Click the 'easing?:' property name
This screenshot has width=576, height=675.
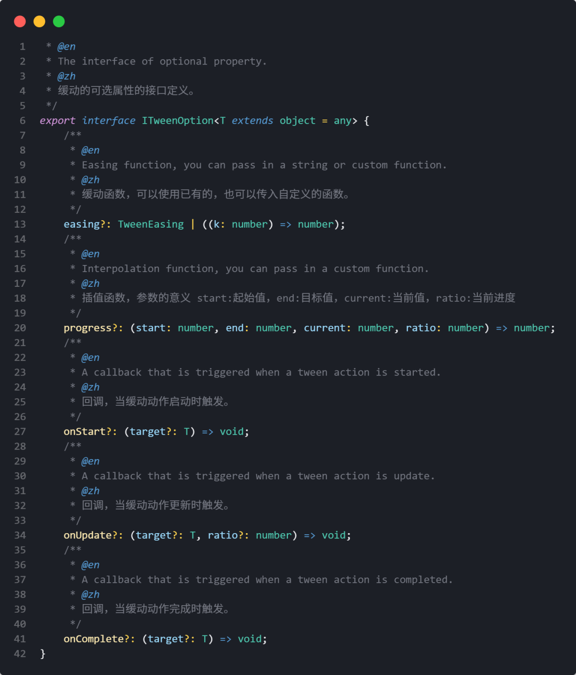(87, 224)
